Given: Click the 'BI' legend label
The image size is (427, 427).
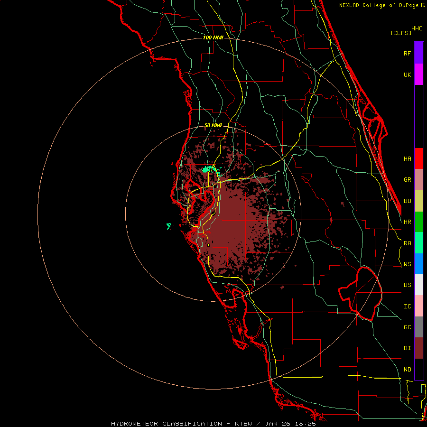Looking at the screenshot, I should coord(407,348).
